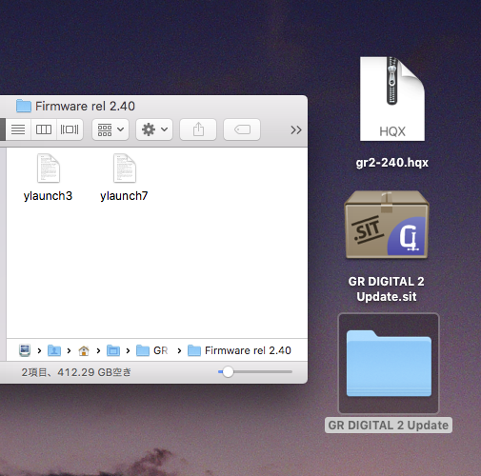
Task: Click the home folder in path bar
Action: [x=84, y=350]
